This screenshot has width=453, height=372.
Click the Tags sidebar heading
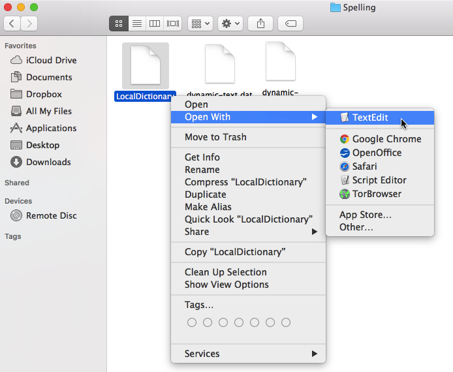coord(12,236)
